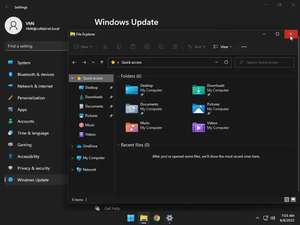Collapse the Folders (6) group

point(118,76)
